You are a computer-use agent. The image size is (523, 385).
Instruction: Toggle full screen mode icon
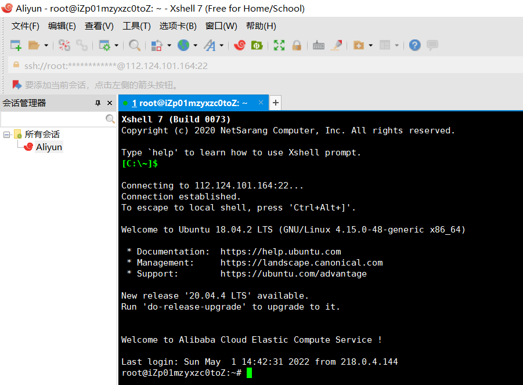[279, 45]
